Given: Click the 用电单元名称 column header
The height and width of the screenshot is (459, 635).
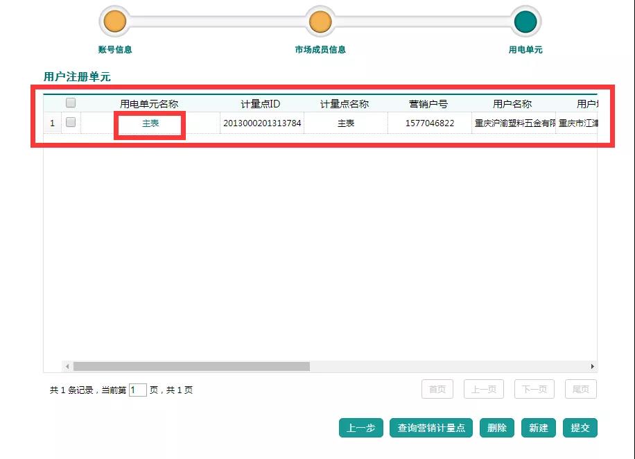Looking at the screenshot, I should point(149,104).
